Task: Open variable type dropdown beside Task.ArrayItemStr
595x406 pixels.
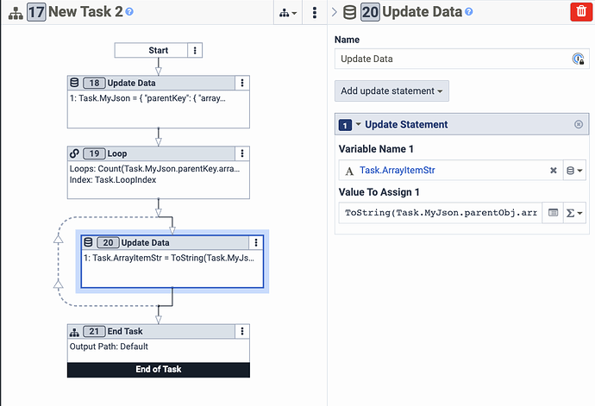Action: click(574, 171)
